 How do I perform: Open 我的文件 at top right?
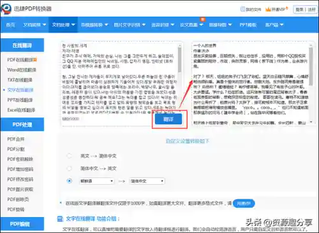[x=251, y=9]
